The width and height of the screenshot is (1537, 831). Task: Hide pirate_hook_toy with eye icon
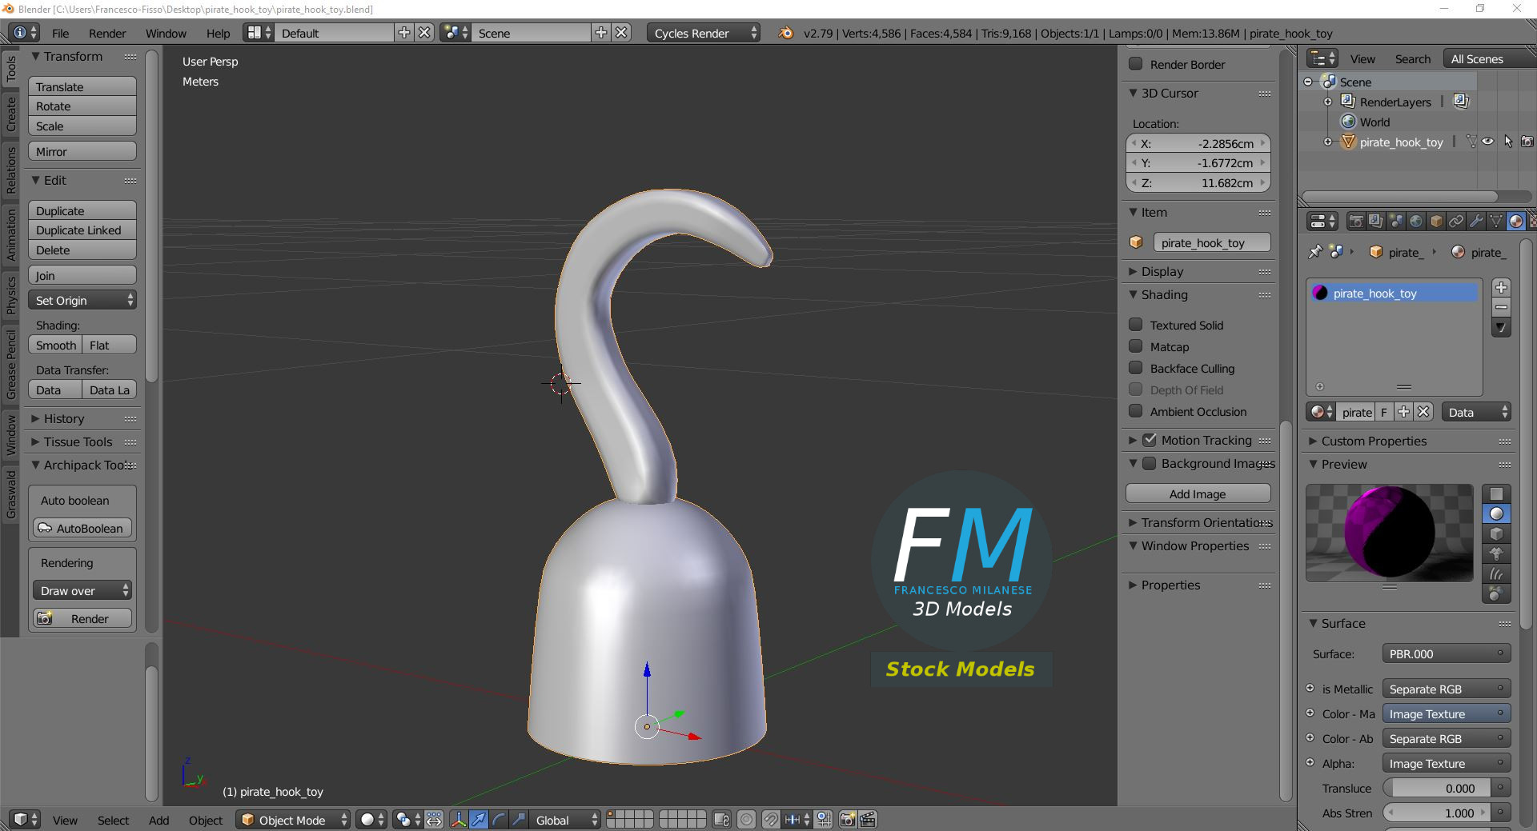[x=1487, y=142]
